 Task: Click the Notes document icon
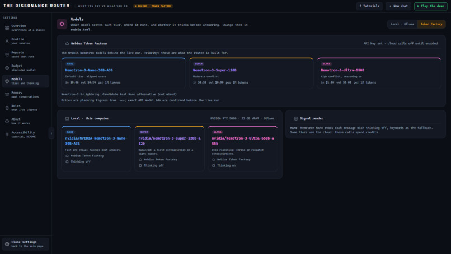click(7, 108)
